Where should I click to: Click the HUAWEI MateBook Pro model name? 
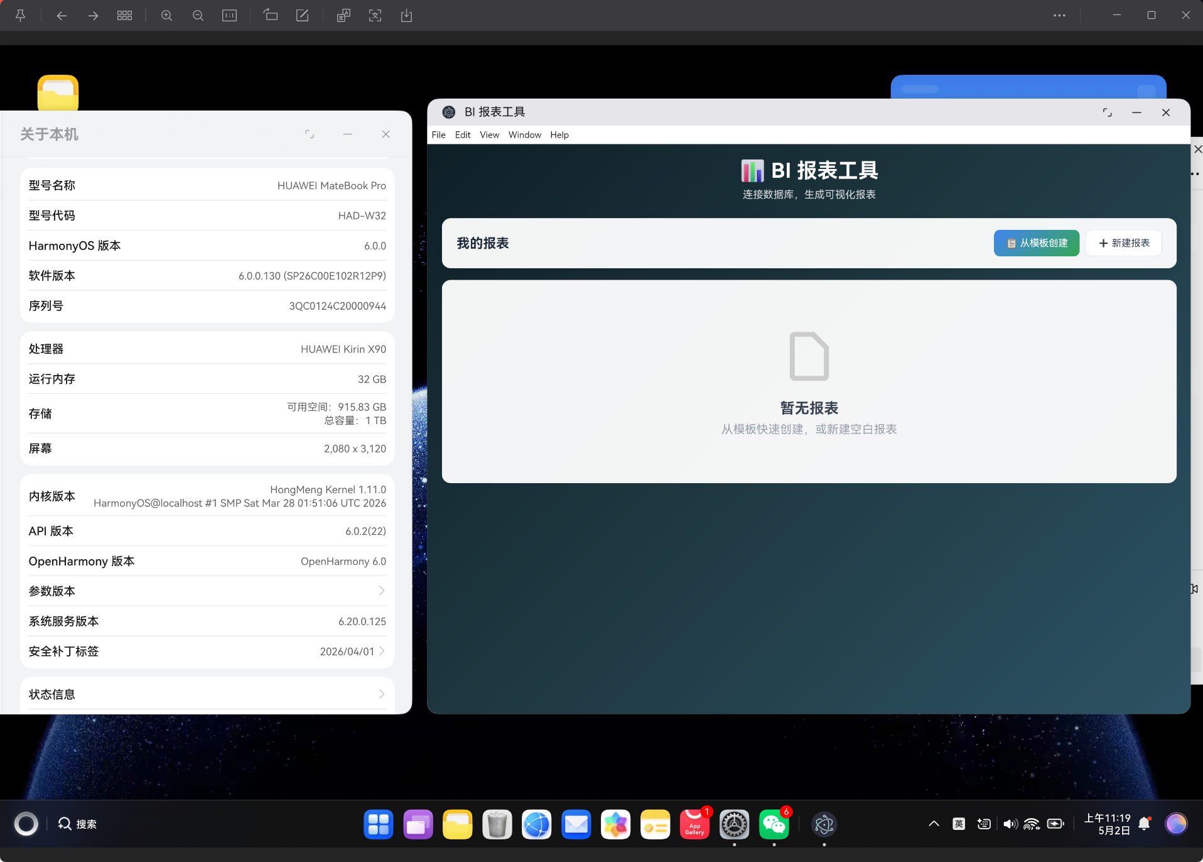(332, 185)
